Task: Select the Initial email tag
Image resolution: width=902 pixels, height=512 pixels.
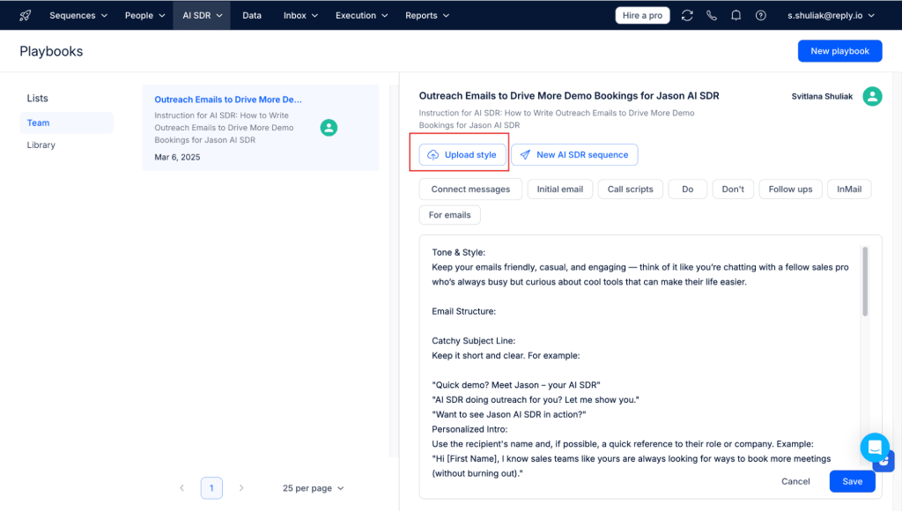Action: 559,189
